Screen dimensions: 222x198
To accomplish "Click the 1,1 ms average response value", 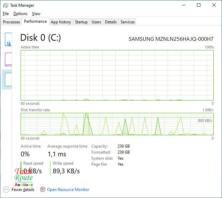I will click(x=57, y=154).
